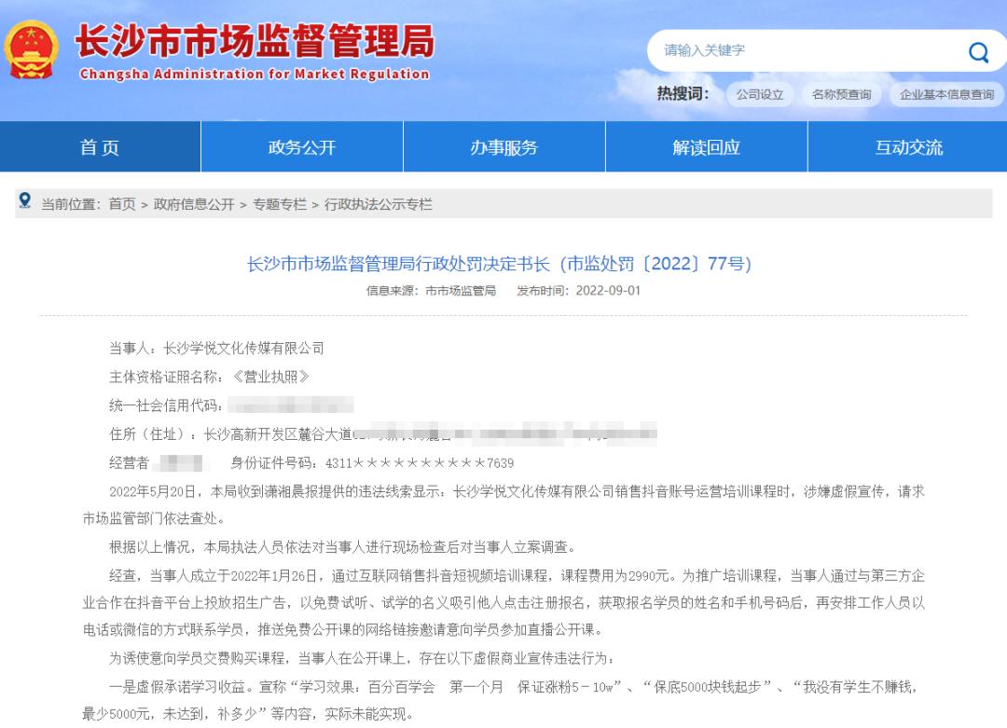Viewport: 1007px width, 728px height.
Task: Click the 信息来源：市市场监管局 text
Action: point(431,291)
